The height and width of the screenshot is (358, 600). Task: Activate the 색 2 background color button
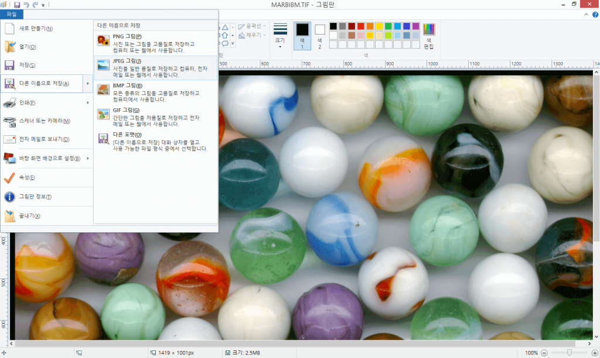coord(319,36)
